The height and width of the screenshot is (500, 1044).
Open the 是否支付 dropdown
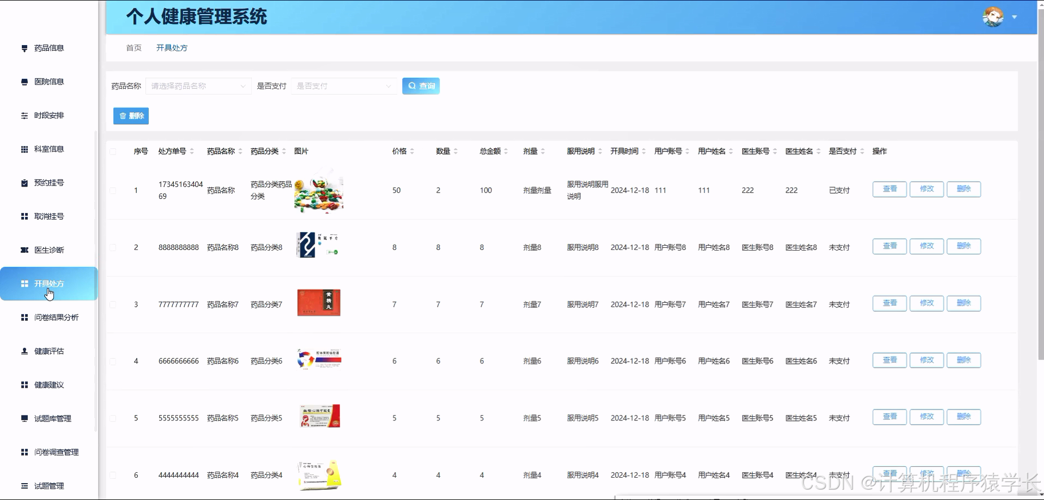pos(343,86)
